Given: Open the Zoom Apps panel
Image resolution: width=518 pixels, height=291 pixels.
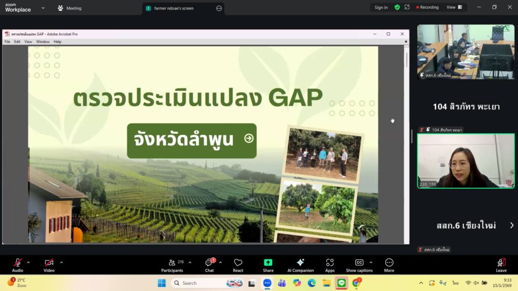Looking at the screenshot, I should 330,265.
